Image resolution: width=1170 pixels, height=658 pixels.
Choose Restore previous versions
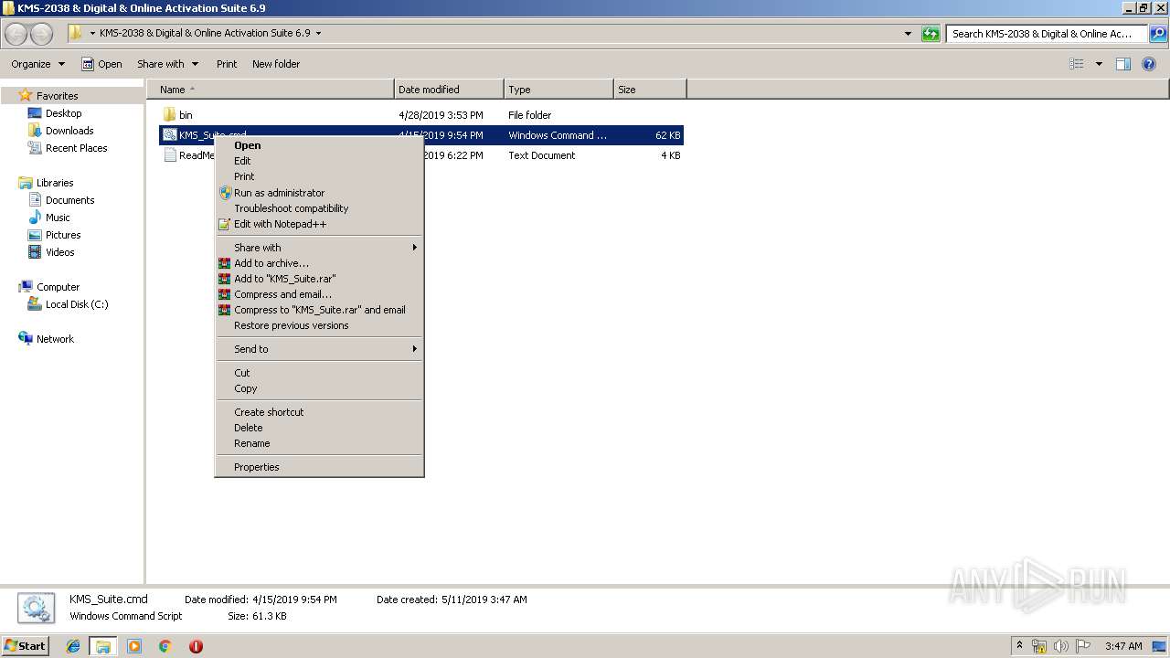(x=319, y=325)
